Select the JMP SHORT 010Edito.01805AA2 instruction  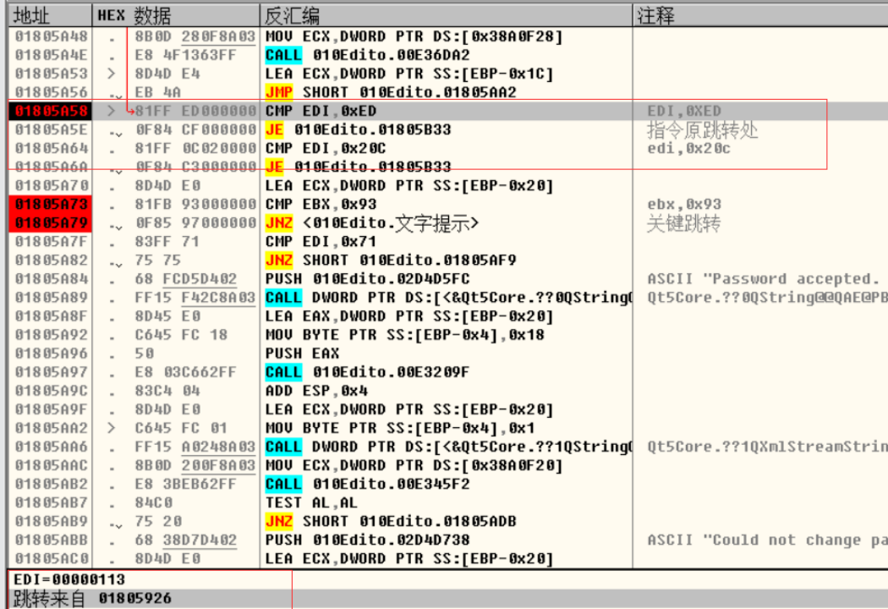tap(390, 92)
